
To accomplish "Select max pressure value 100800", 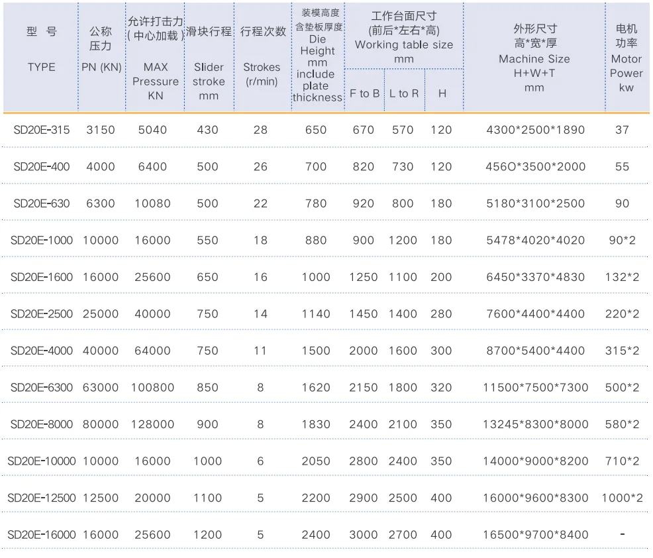I will 153,387.
